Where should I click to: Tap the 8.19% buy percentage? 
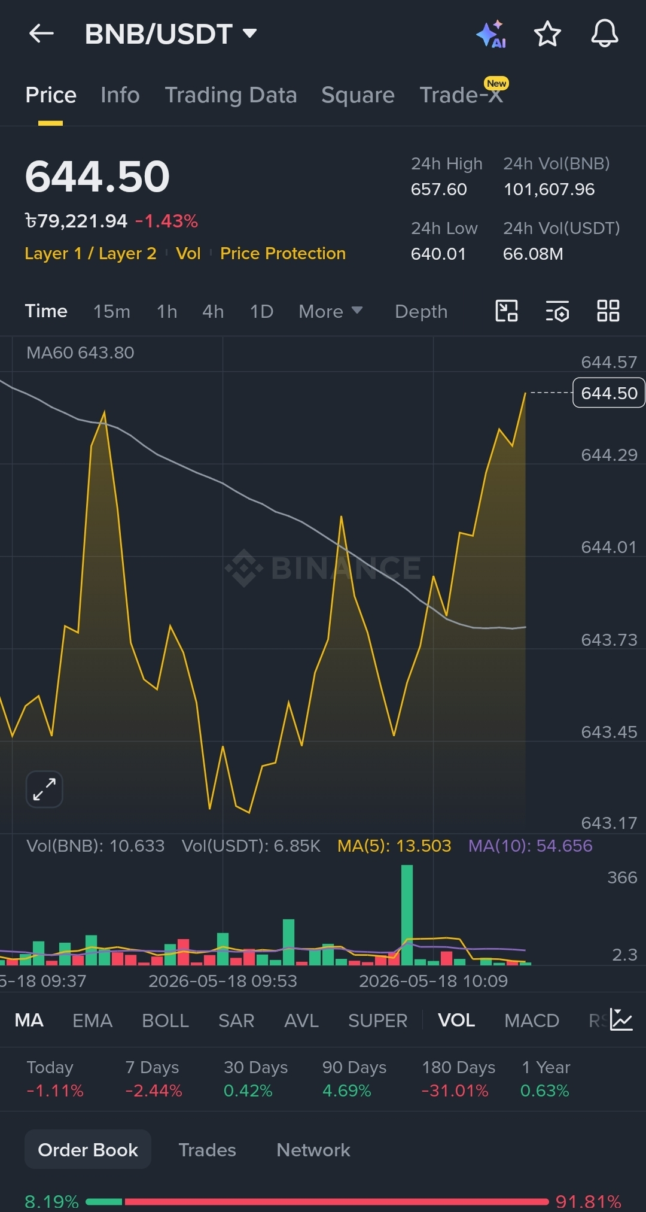[x=52, y=1201]
